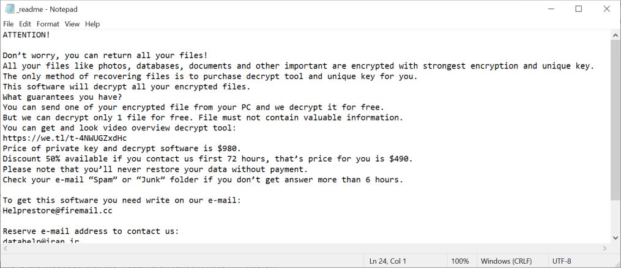The image size is (621, 268).
Task: Click the vertical scrollbar up arrow
Action: click(615, 35)
